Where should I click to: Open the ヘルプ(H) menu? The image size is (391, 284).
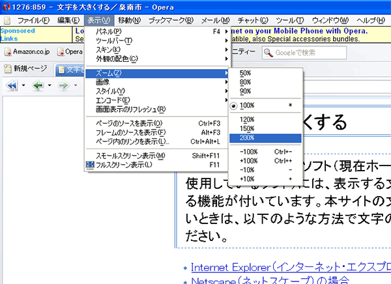coord(371,20)
